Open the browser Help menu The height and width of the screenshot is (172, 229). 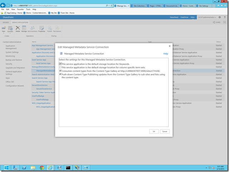[x=34, y=9]
